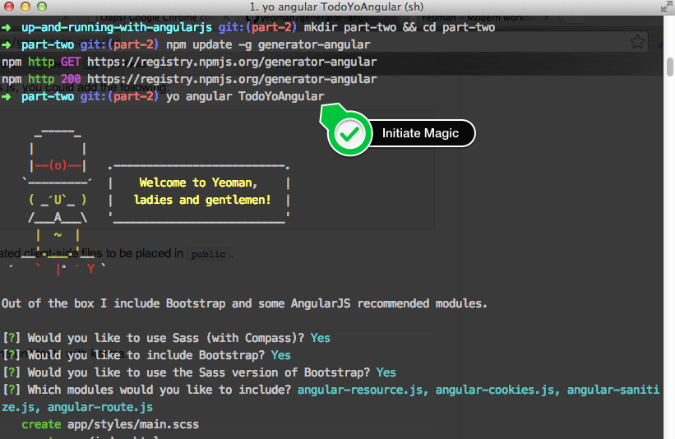Close the 'Oops! Google Chrome' background tab

click(226, 17)
